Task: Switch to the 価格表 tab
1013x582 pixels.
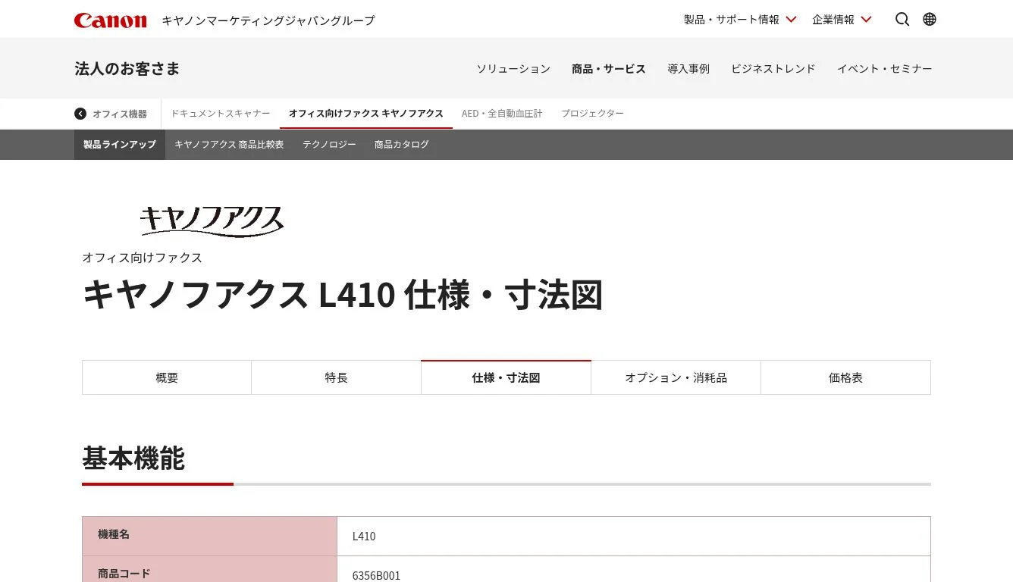Action: click(x=846, y=377)
